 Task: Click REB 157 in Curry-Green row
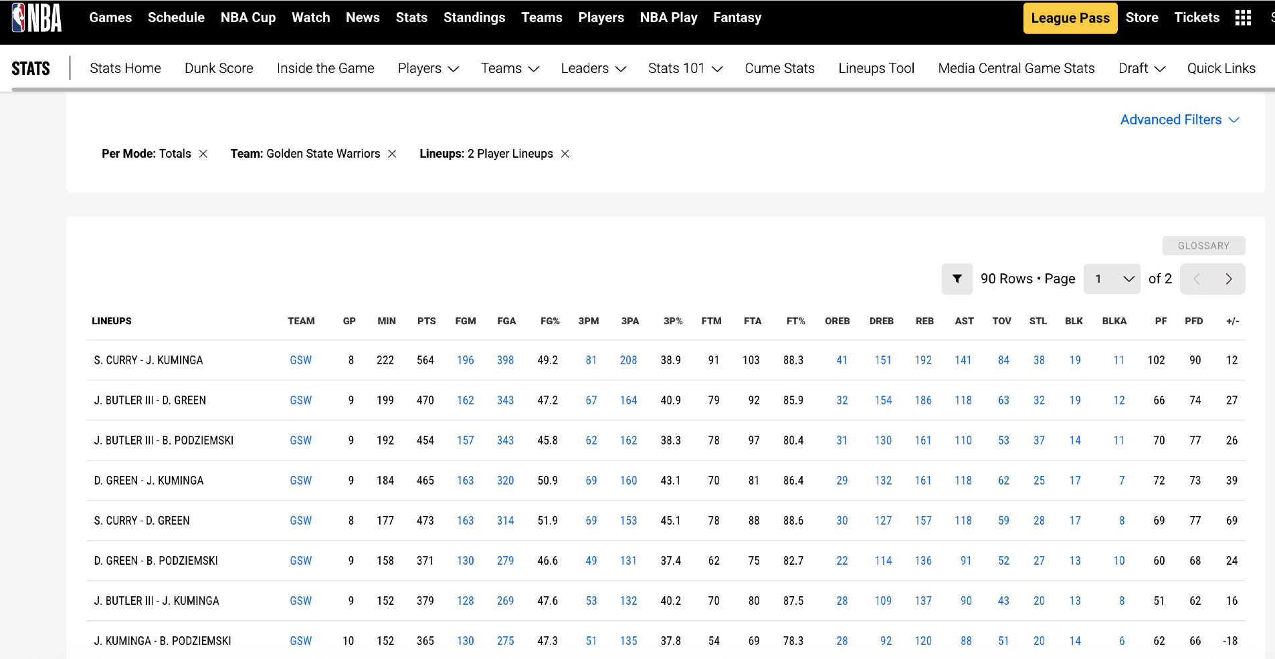923,521
